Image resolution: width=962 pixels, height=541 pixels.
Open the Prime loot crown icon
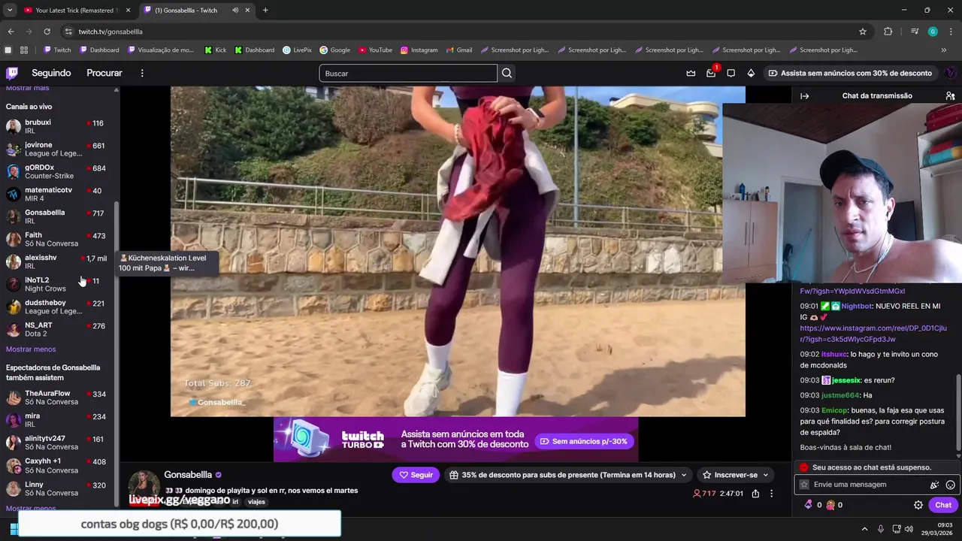[x=691, y=73]
